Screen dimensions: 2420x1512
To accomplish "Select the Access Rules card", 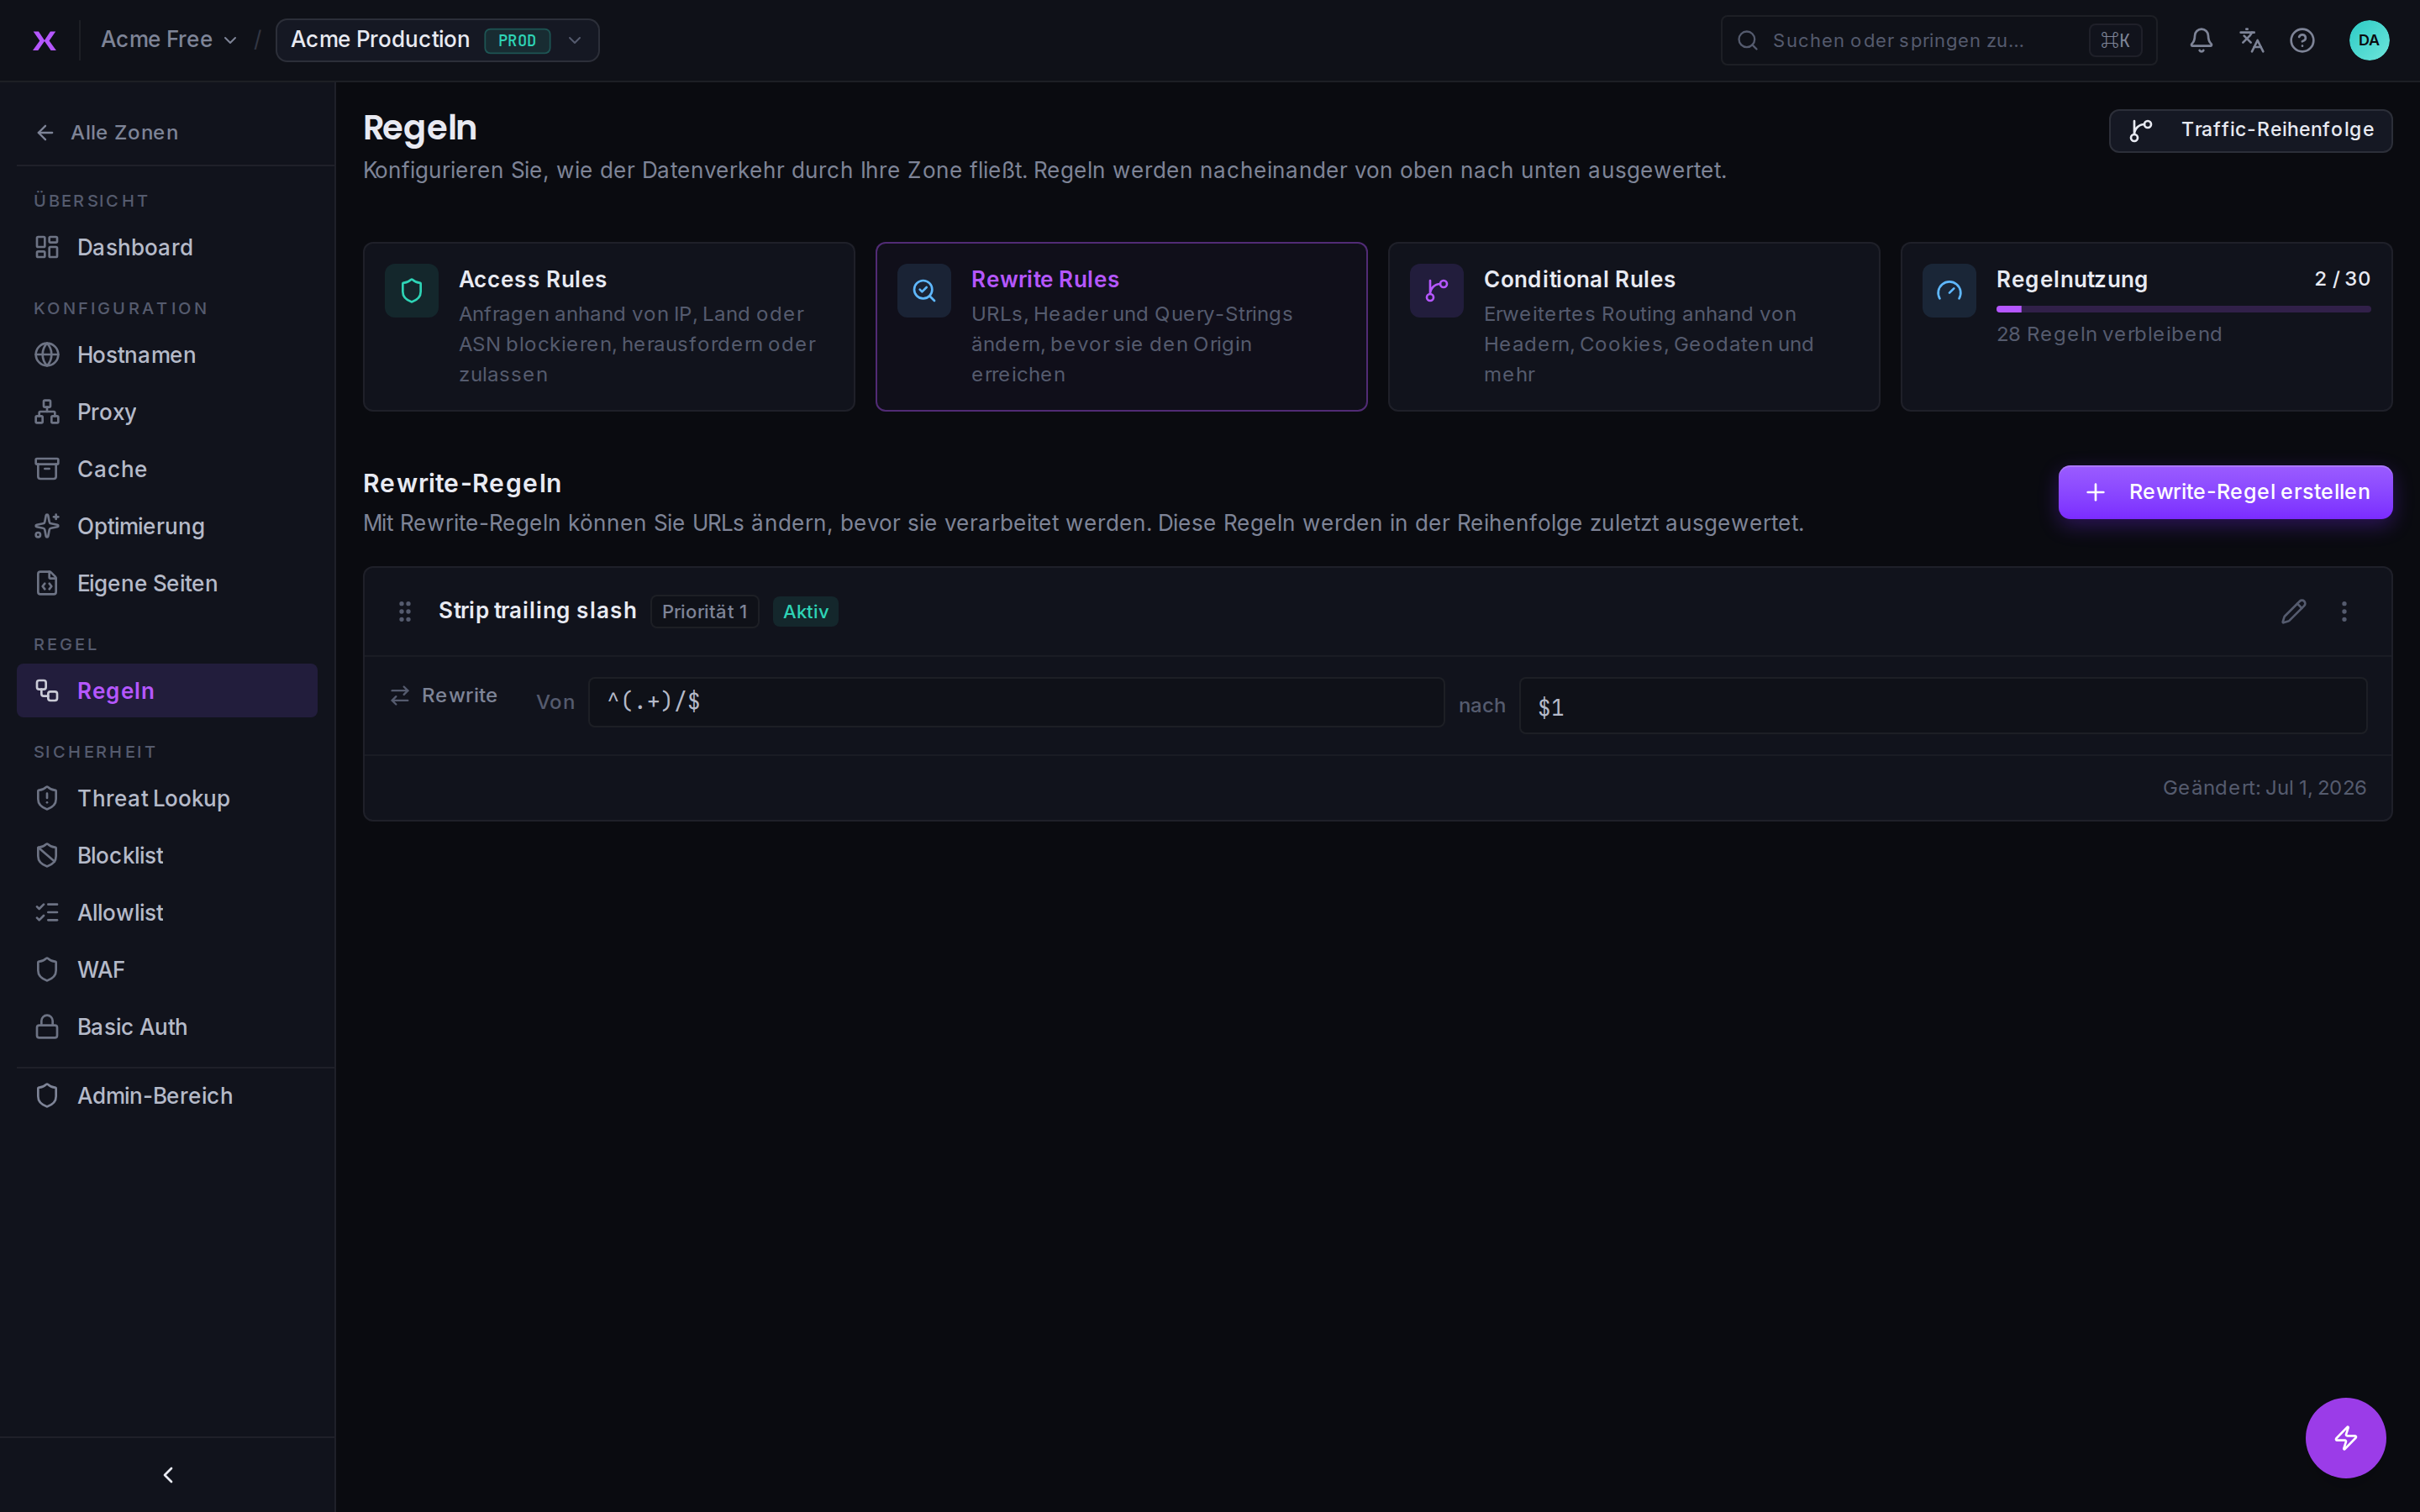I will [609, 326].
